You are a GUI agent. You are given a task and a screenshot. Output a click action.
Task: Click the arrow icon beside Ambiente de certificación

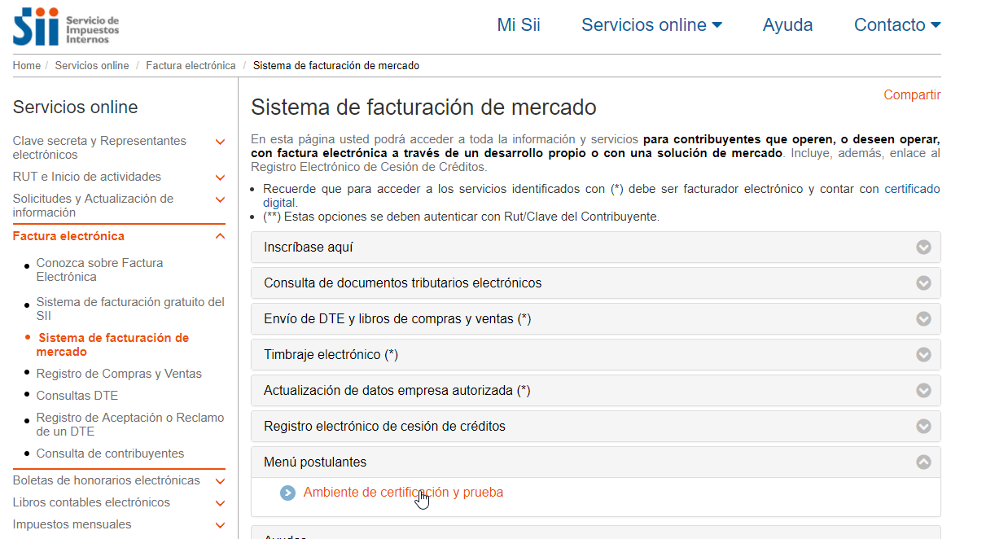[287, 493]
